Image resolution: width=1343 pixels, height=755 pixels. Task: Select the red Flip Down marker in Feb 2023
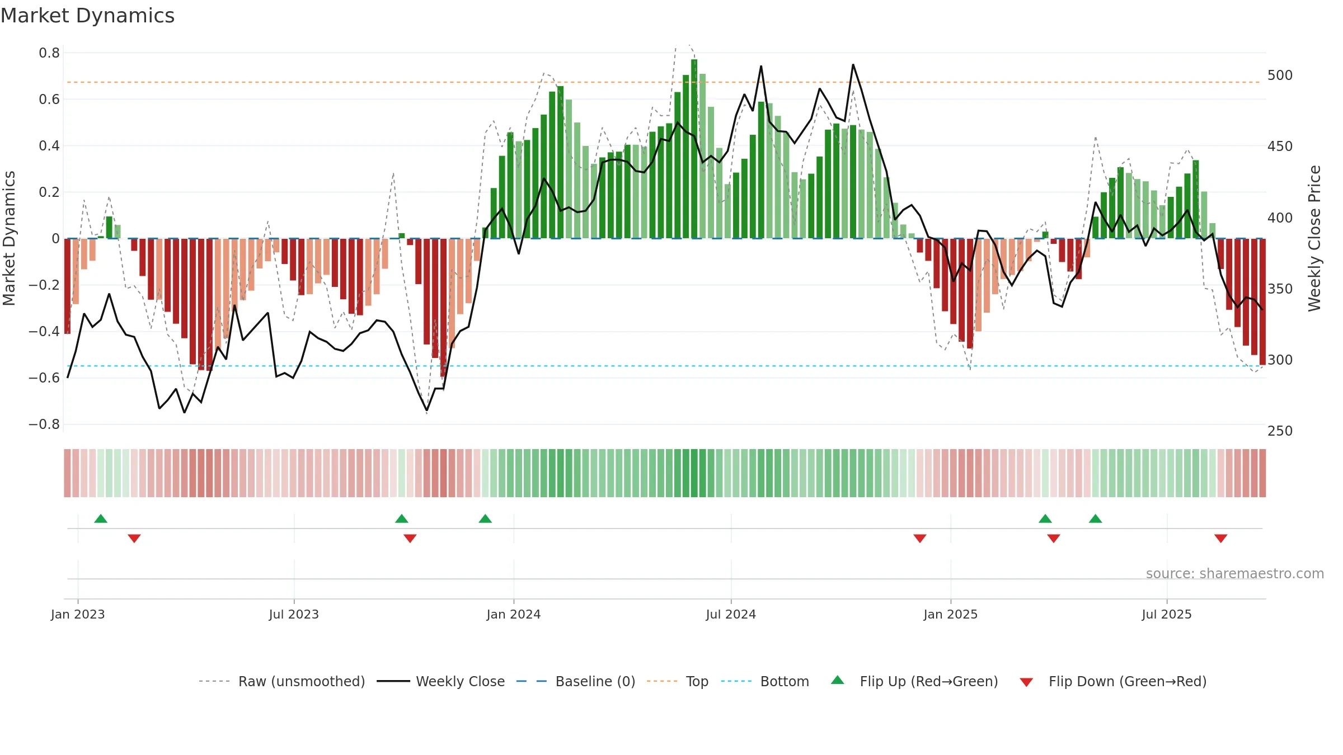point(134,539)
